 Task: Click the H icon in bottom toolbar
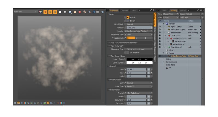[54, 103]
